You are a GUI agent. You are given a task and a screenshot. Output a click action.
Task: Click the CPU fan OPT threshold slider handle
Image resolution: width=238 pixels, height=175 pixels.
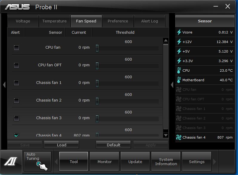tap(97, 66)
